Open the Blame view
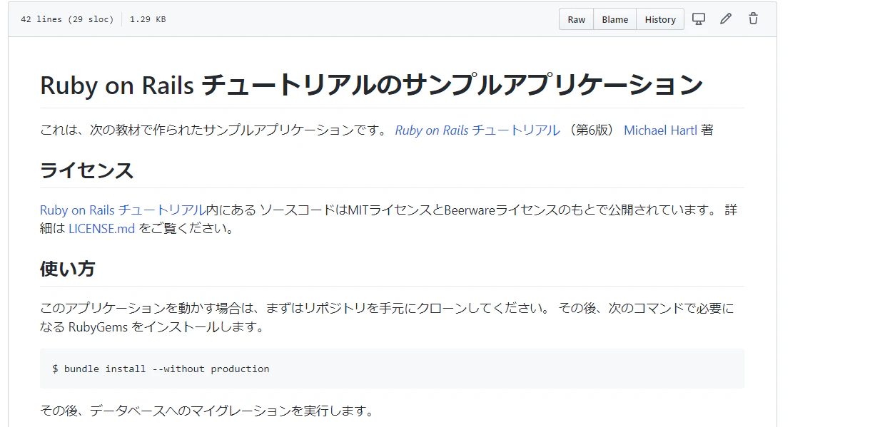The width and height of the screenshot is (885, 427). (615, 19)
